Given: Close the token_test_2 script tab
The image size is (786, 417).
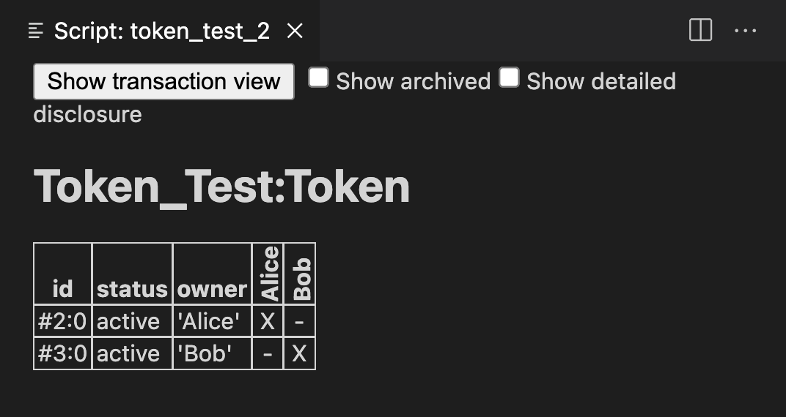Looking at the screenshot, I should [x=295, y=31].
